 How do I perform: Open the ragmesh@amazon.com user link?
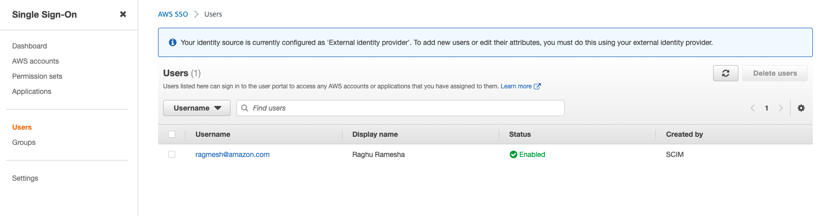pyautogui.click(x=232, y=154)
